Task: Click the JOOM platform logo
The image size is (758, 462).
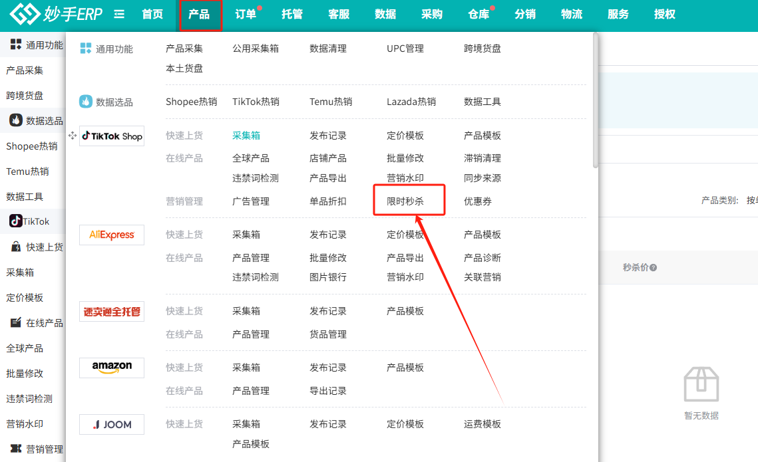Action: 112,424
